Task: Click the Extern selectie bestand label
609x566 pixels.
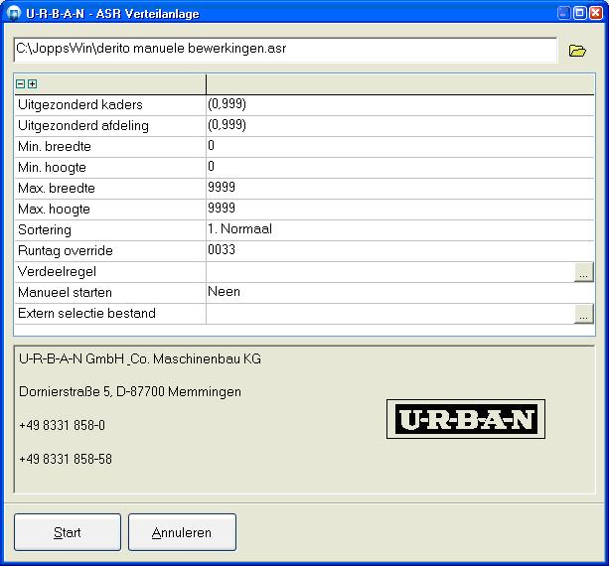Action: click(x=86, y=313)
